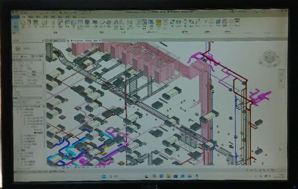The width and height of the screenshot is (298, 189).
Task: Select the bold highlighted view in Project Browser
Action: click(39, 133)
